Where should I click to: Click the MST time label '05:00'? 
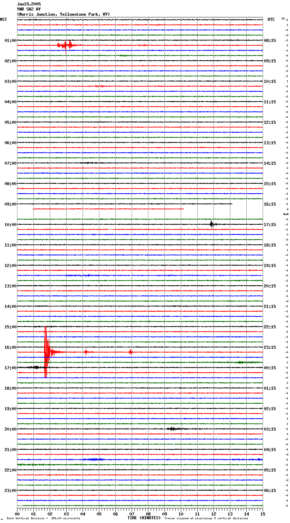click(11, 122)
